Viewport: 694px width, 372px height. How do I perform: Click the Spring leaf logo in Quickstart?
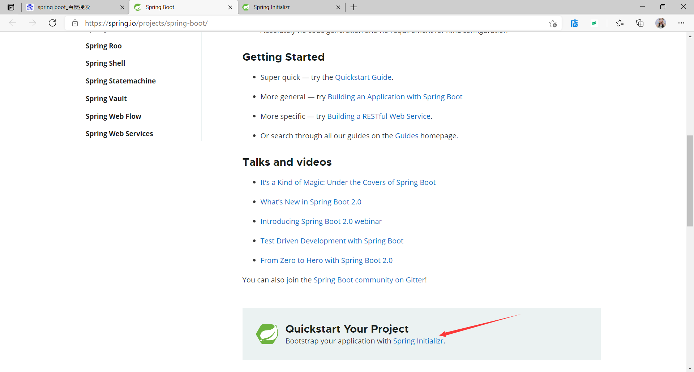tap(267, 334)
